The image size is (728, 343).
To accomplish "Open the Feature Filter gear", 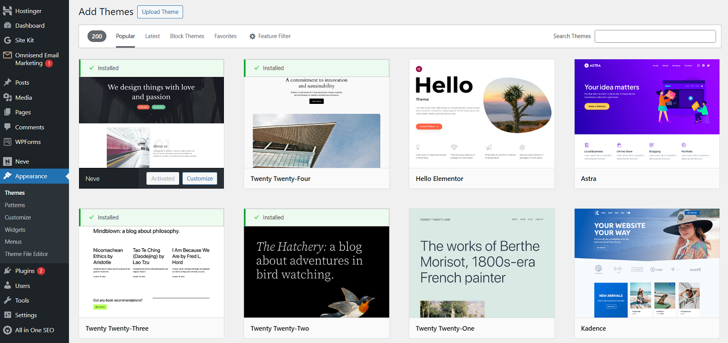I will click(x=252, y=36).
